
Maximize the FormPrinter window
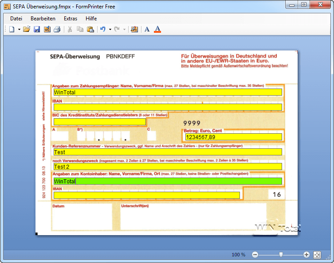[304, 5]
